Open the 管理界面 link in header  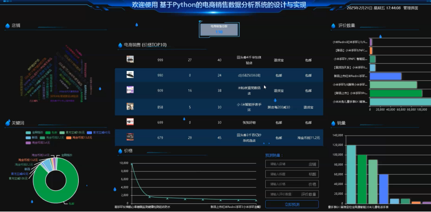click(411, 8)
